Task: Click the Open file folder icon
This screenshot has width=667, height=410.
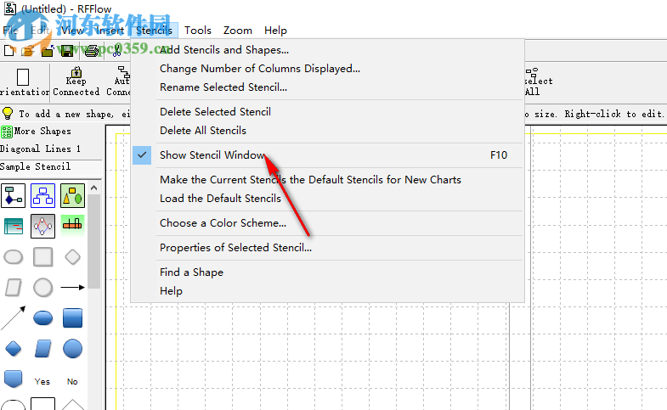Action: click(28, 51)
